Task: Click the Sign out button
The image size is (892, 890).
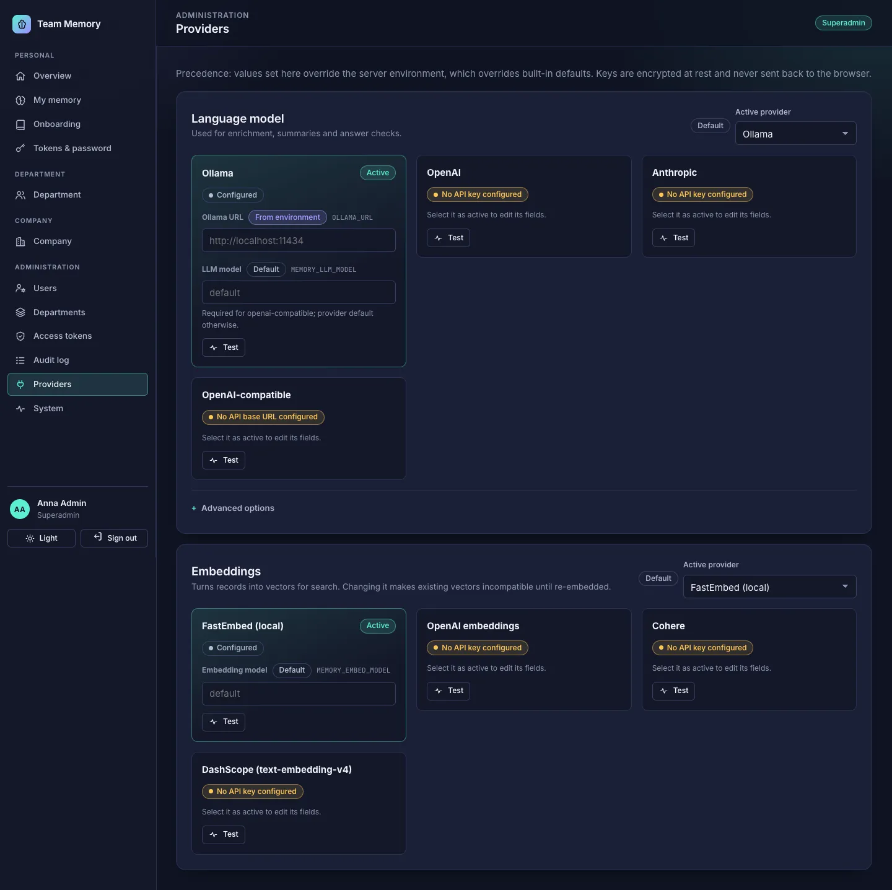Action: [114, 538]
